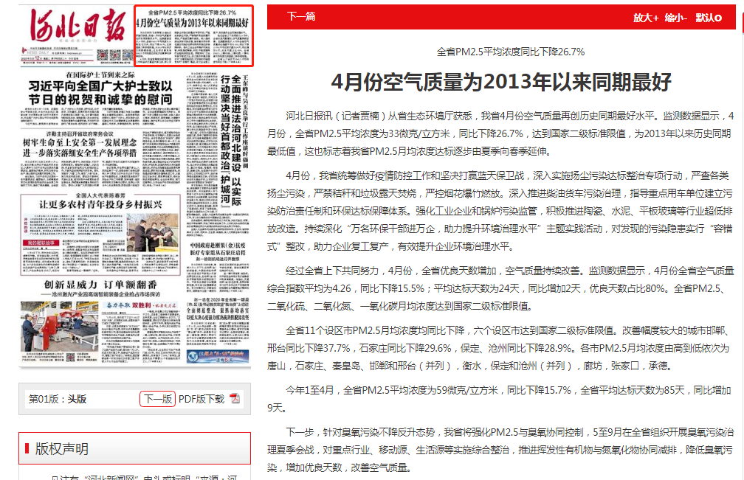The width and height of the screenshot is (744, 480).
Task: Open the 版权声明 copyright section header
Action: point(61,448)
